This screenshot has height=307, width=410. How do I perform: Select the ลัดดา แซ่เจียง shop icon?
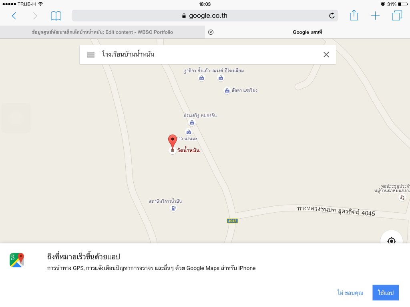227,90
